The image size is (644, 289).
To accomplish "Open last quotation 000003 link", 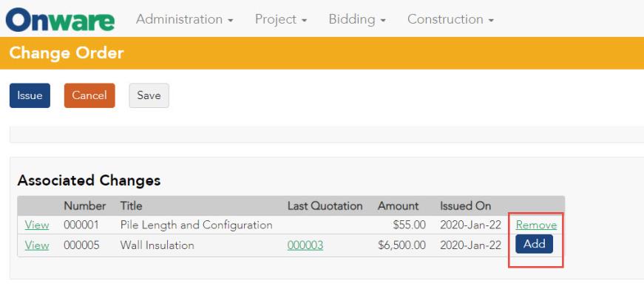I will pyautogui.click(x=305, y=245).
